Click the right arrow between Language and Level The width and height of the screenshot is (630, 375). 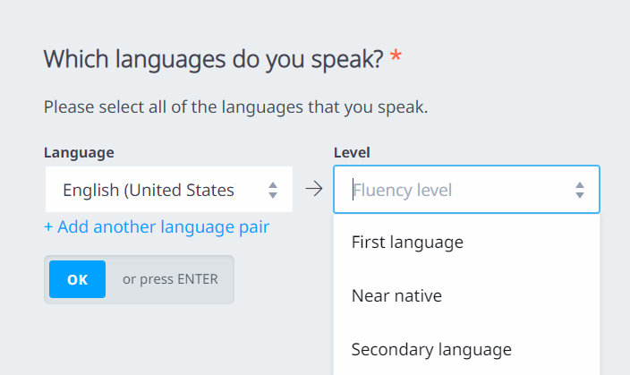tap(313, 190)
